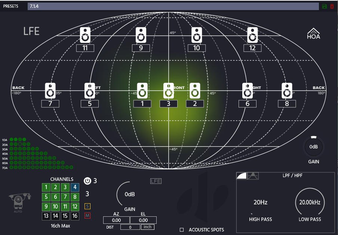
Task: Select speaker icon 5 on the left
Action: coord(90,91)
